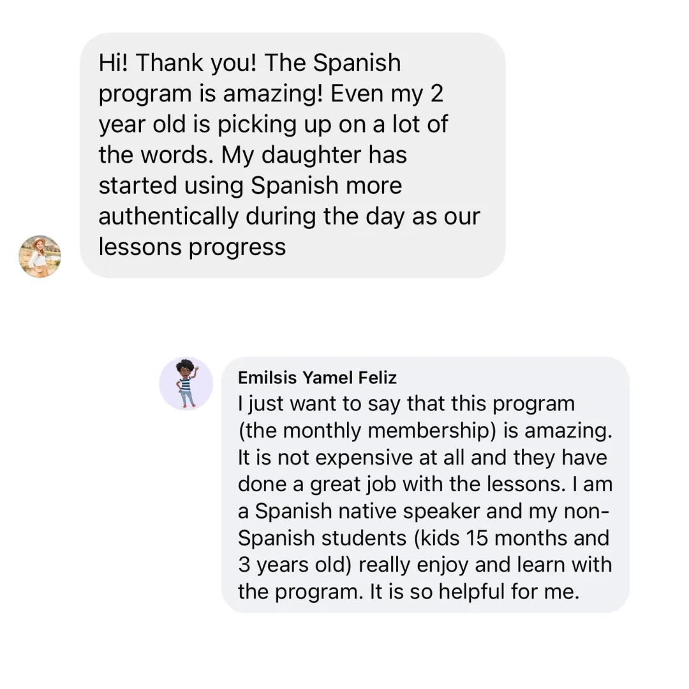Click the text "(the monthly membership) is amazing."
The image size is (689, 689).
pos(425,430)
